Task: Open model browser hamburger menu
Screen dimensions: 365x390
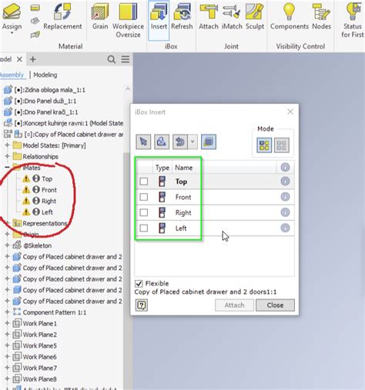Action: (x=126, y=59)
